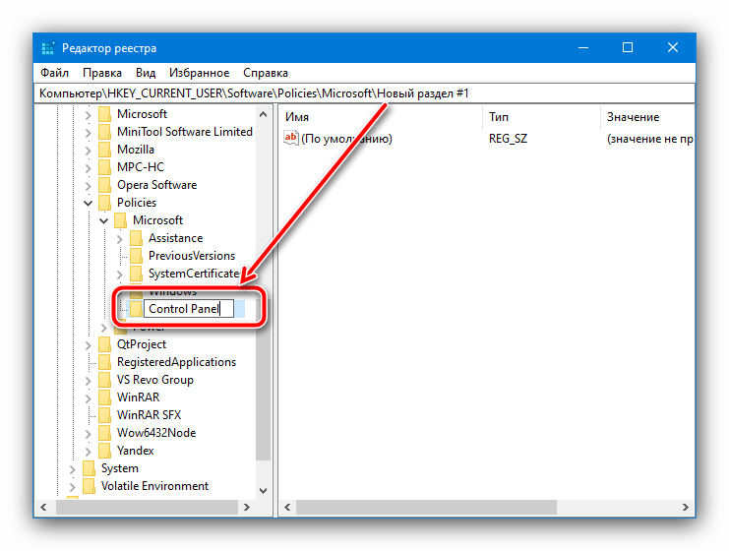The height and width of the screenshot is (551, 729).
Task: Select the PreviousVersions folder icon
Action: click(x=136, y=256)
